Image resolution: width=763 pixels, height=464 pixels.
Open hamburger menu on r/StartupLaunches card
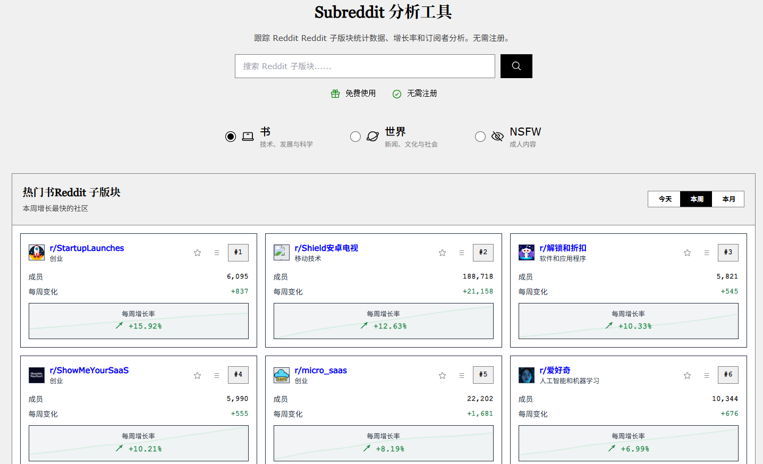(217, 253)
